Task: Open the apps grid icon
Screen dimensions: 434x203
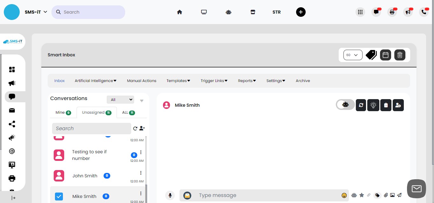Action: (x=360, y=12)
